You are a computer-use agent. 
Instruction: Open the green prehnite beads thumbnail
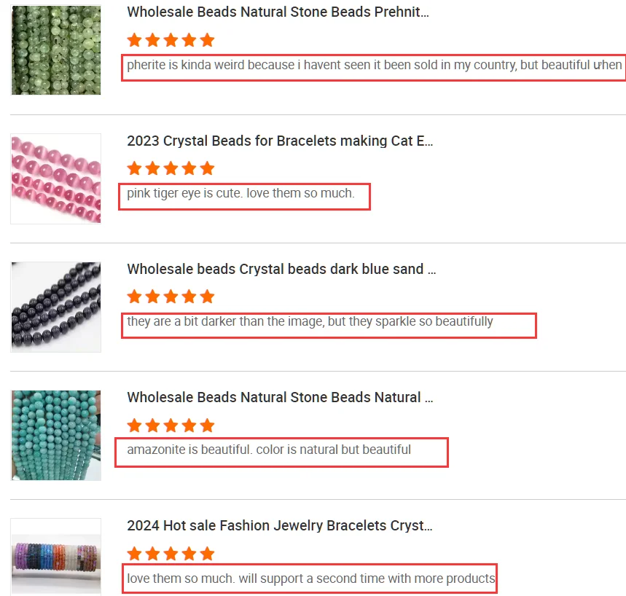click(x=56, y=50)
